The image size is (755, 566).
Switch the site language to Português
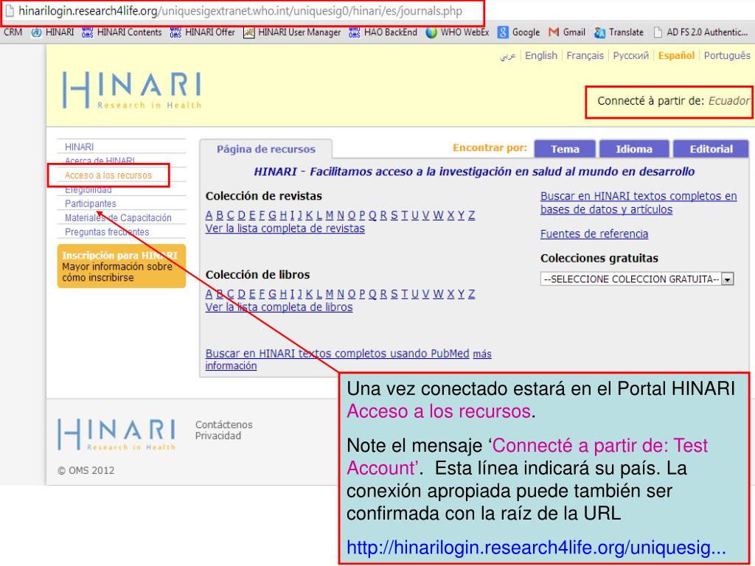726,56
